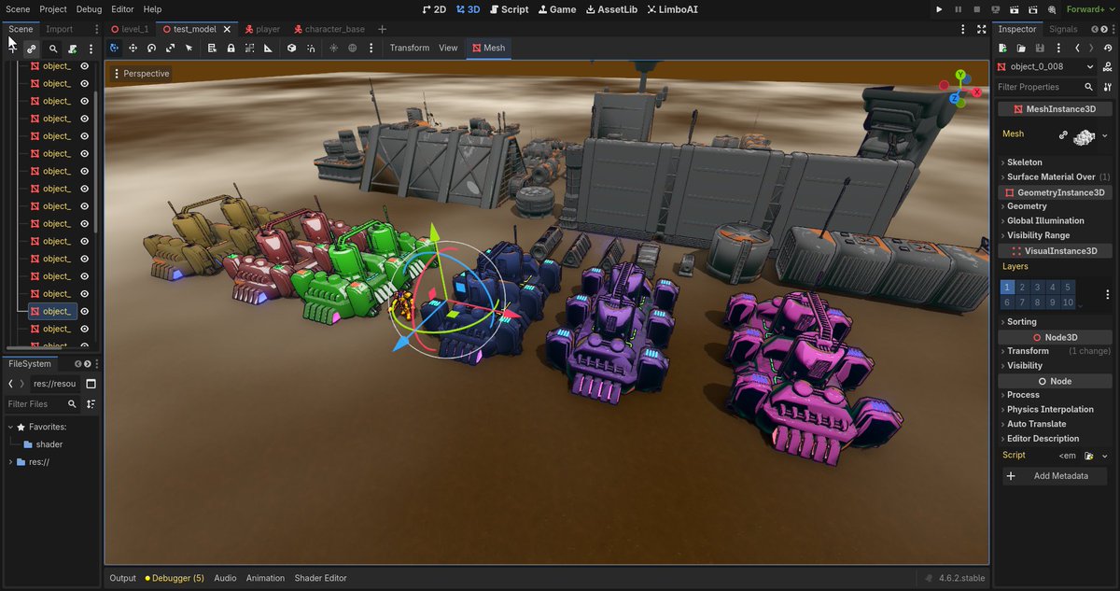Expand the Transform section
The width and height of the screenshot is (1120, 591).
(x=1055, y=351)
